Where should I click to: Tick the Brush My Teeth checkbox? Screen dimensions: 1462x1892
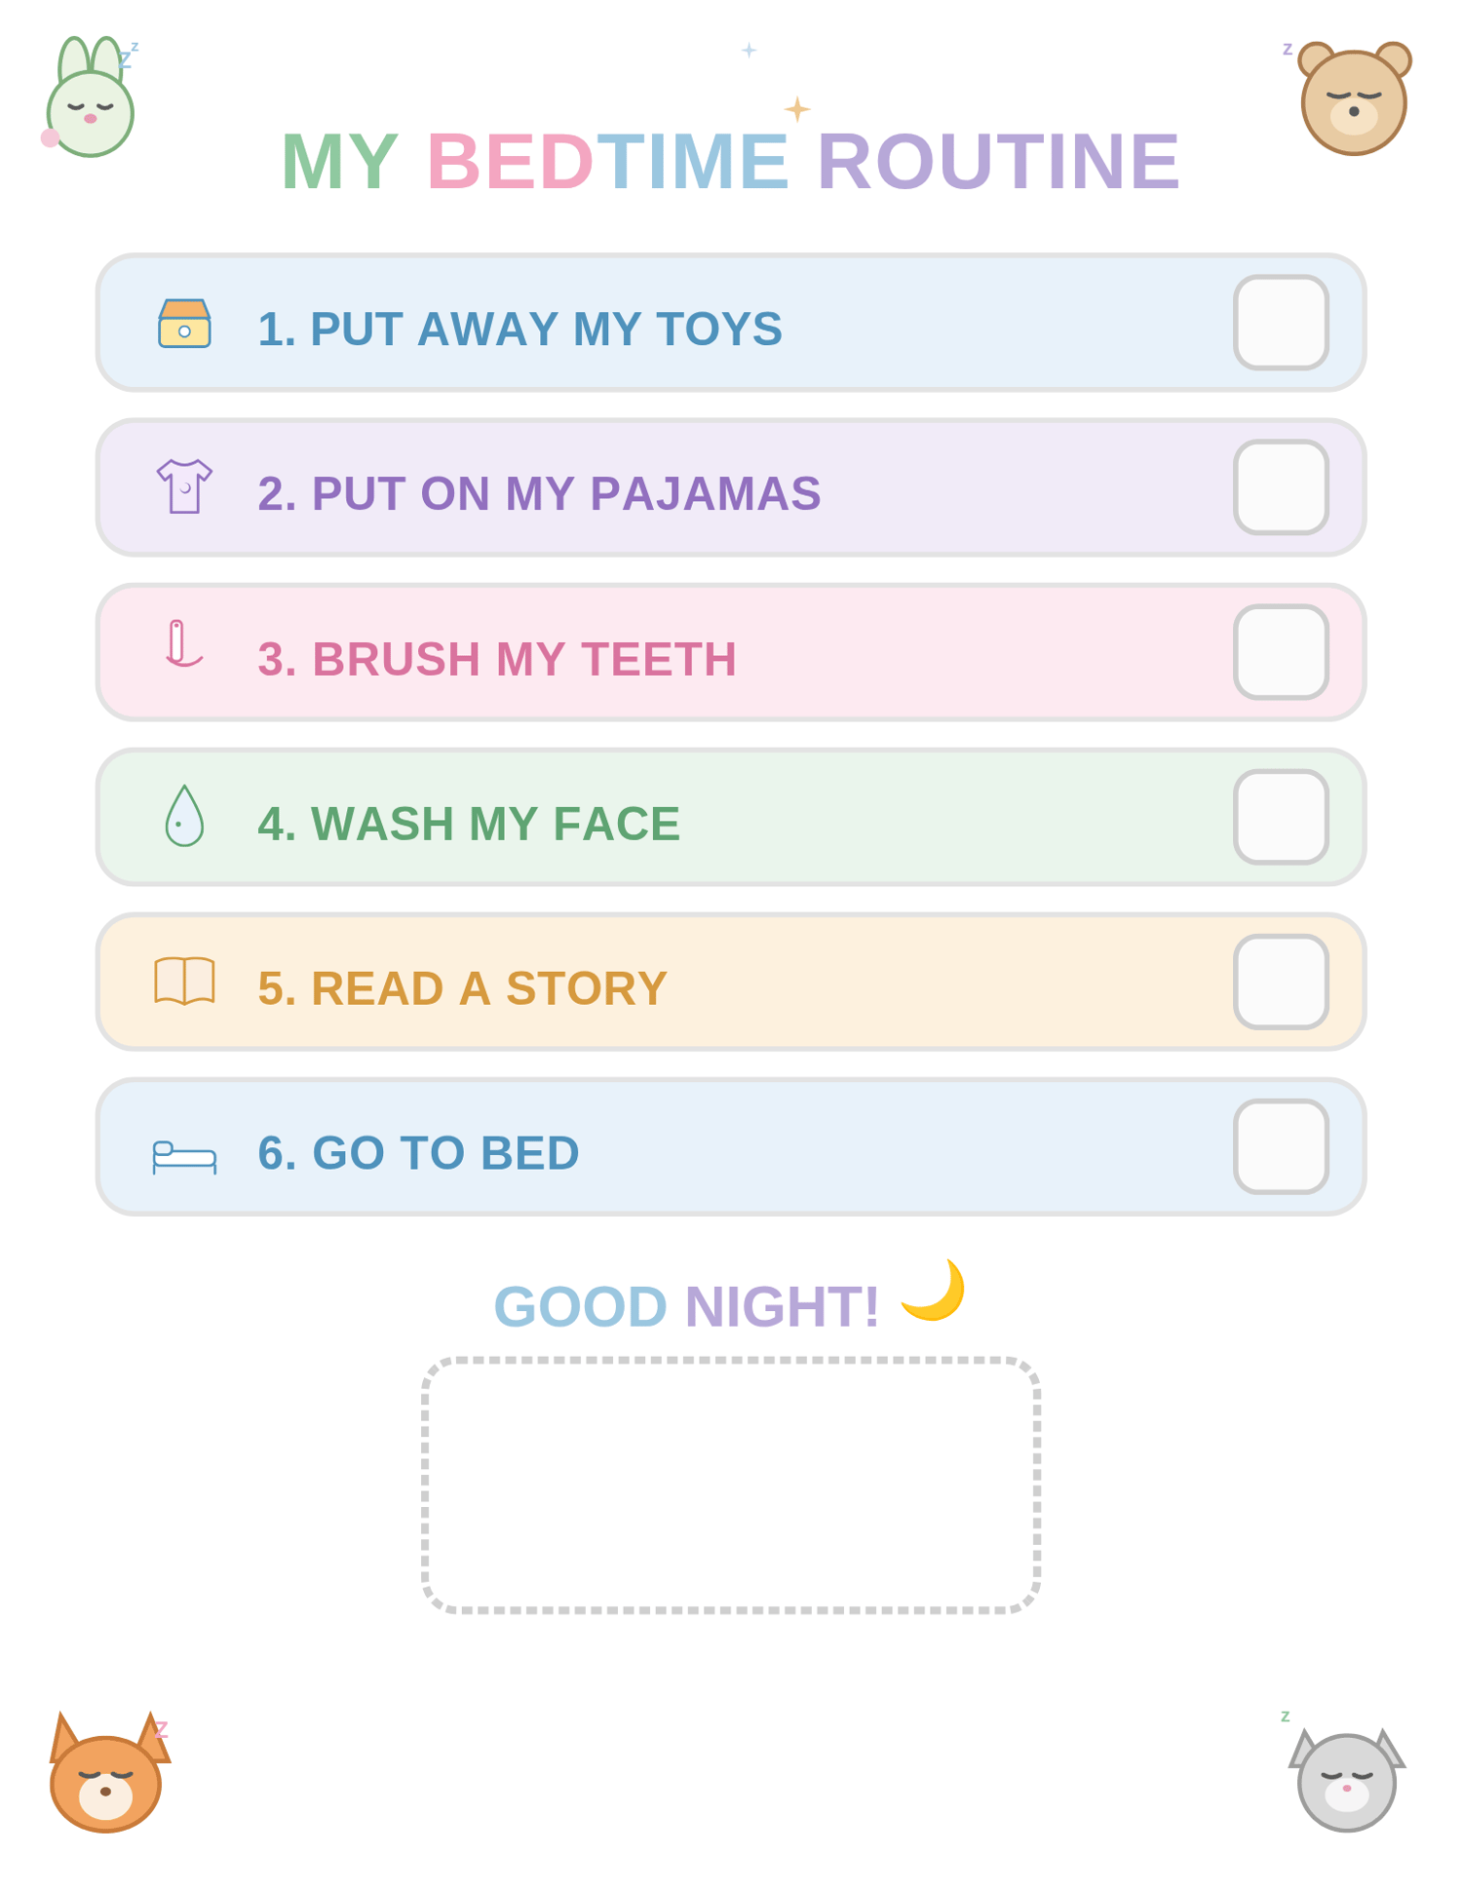[x=1281, y=652]
